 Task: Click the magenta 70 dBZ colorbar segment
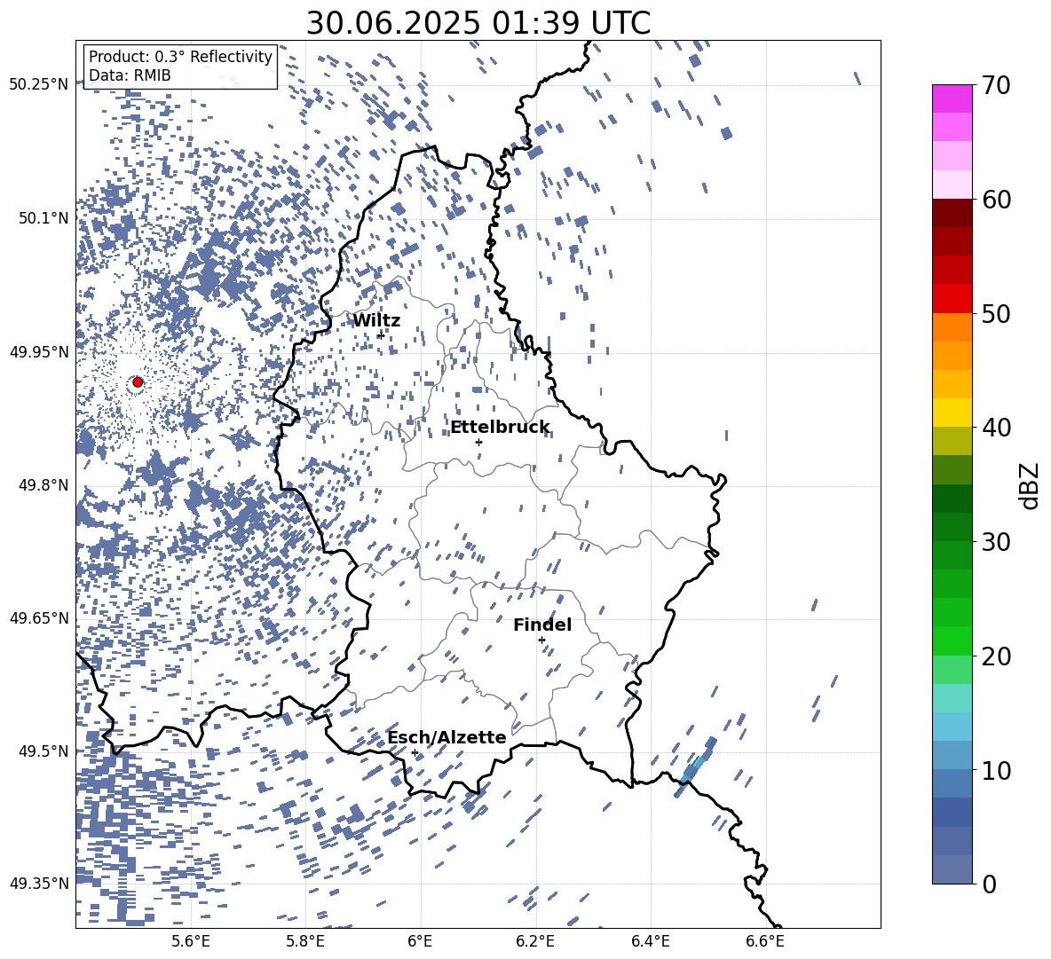952,98
